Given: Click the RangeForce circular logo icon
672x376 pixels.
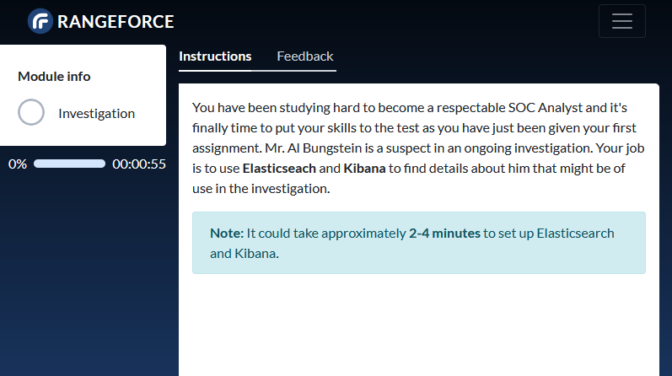Looking at the screenshot, I should (x=40, y=21).
